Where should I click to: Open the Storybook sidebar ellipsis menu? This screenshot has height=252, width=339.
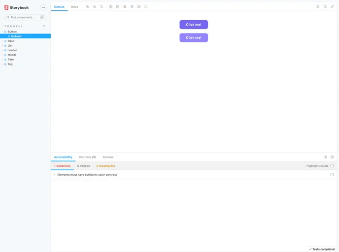tap(43, 7)
